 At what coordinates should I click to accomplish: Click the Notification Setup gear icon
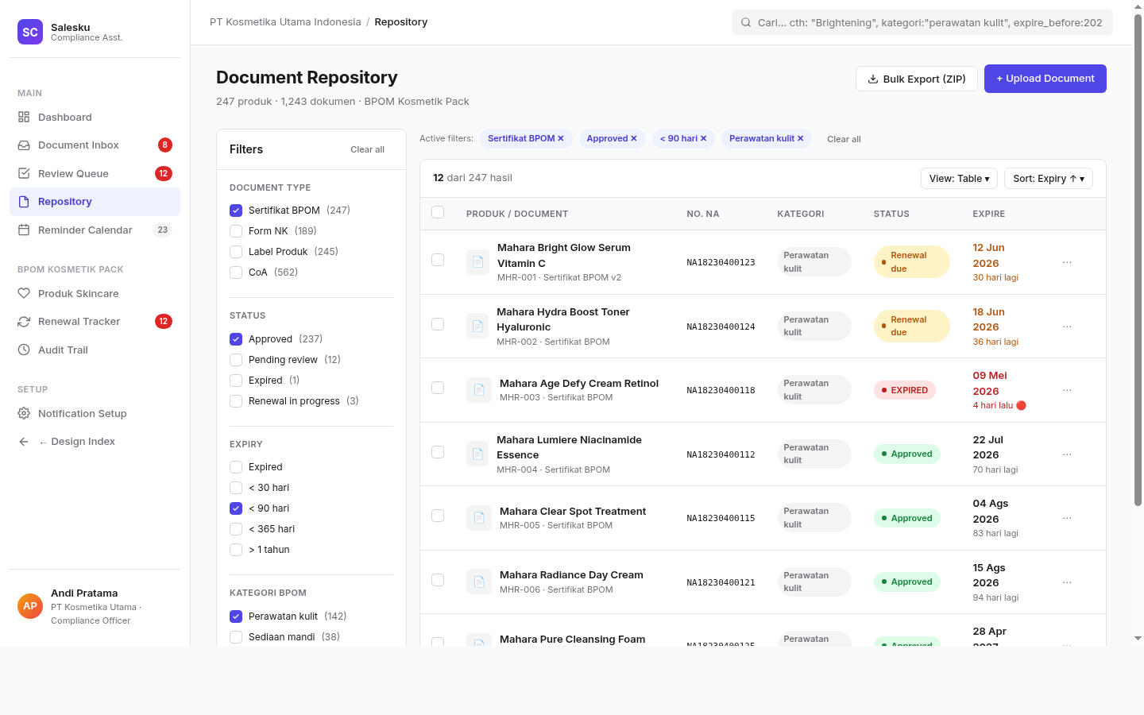(x=24, y=413)
